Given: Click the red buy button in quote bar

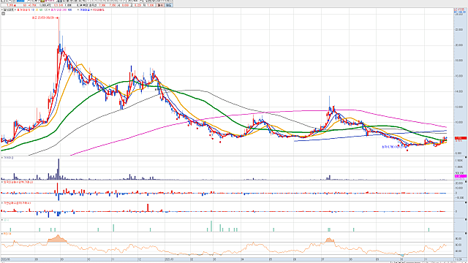Looking at the screenshot, I should pyautogui.click(x=160, y=5).
